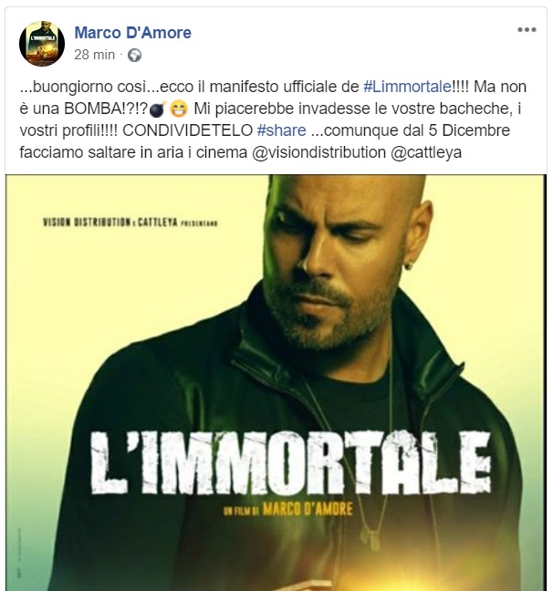Open the post via the 28 min timestamp
553x591 pixels.
pyautogui.click(x=94, y=55)
